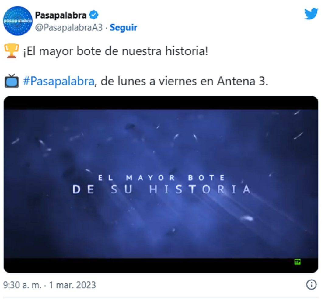Click the green TP rating badge
Image resolution: width=325 pixels, height=299 pixels.
coord(297,262)
